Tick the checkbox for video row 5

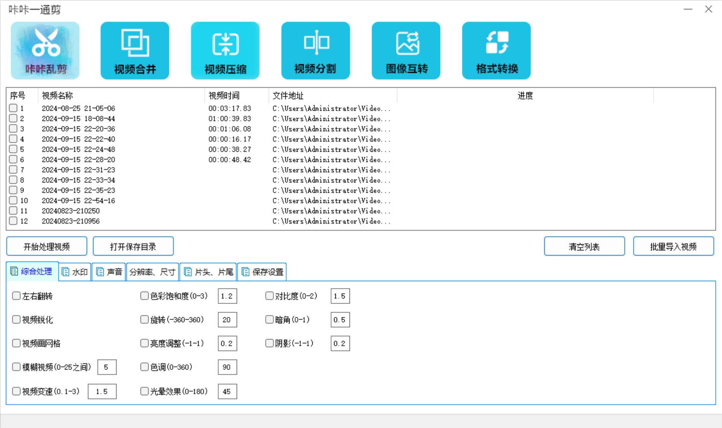(x=13, y=149)
